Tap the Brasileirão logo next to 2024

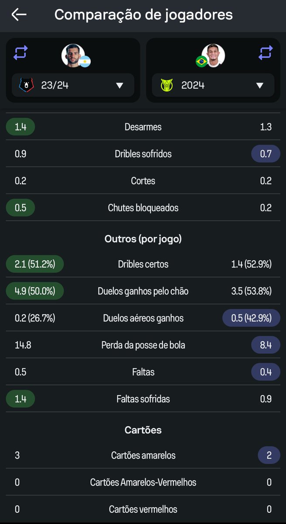coord(167,85)
